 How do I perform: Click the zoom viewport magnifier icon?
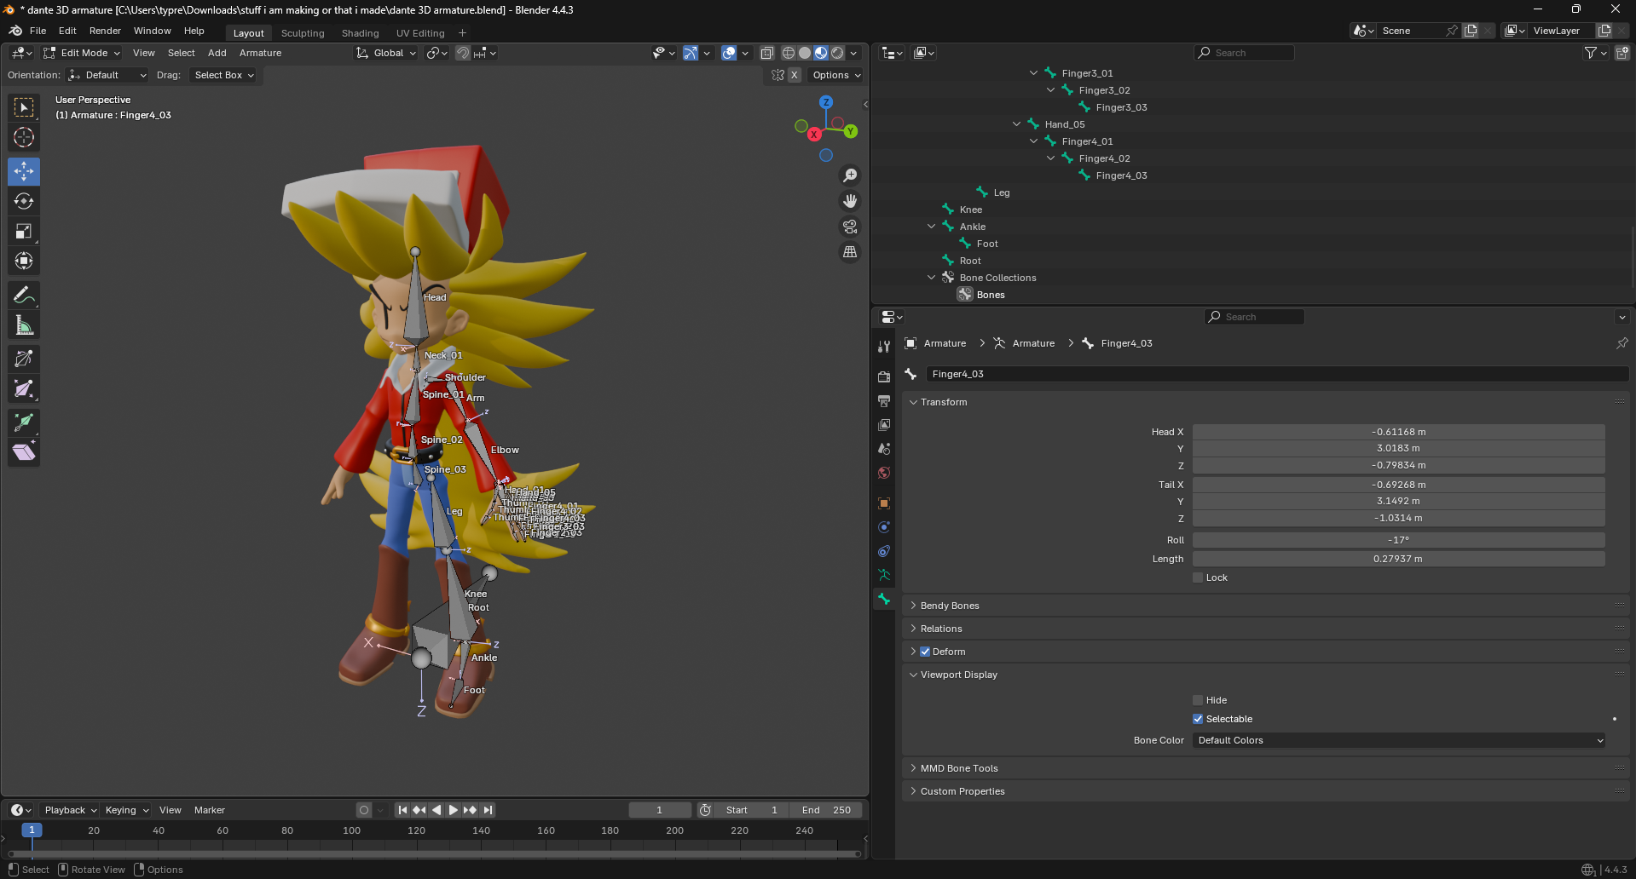coord(850,175)
